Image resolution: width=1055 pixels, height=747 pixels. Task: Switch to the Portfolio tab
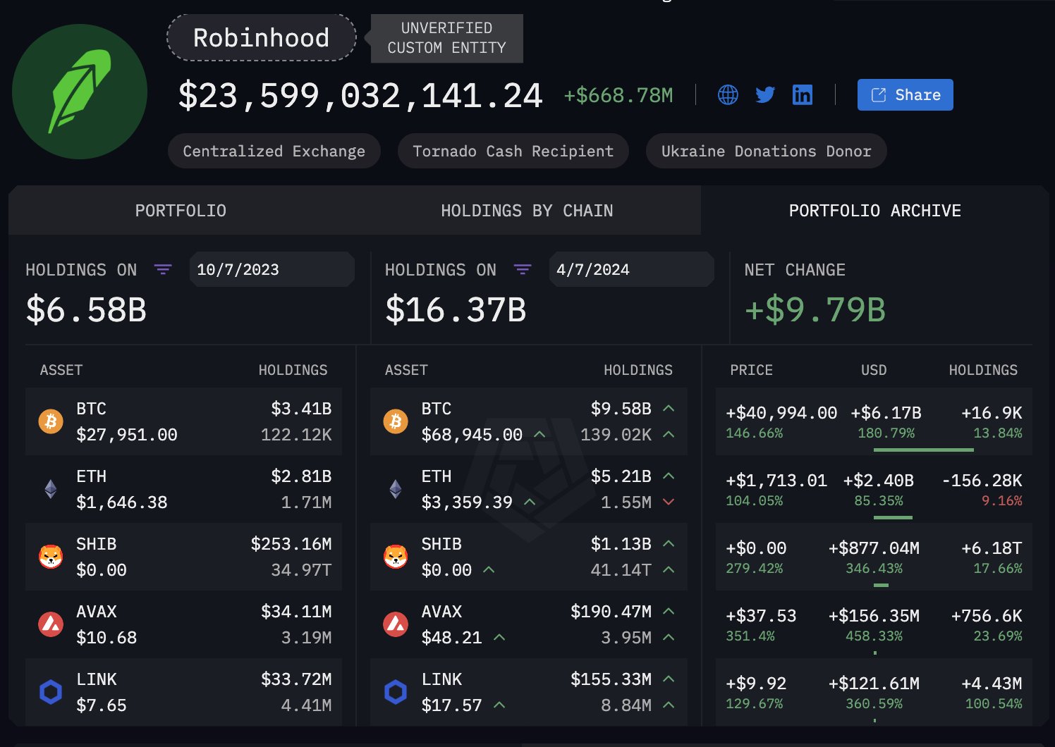point(181,211)
